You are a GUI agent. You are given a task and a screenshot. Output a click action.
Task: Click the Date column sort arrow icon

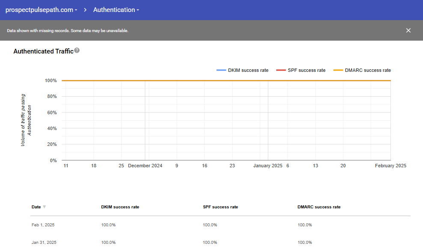coord(44,207)
